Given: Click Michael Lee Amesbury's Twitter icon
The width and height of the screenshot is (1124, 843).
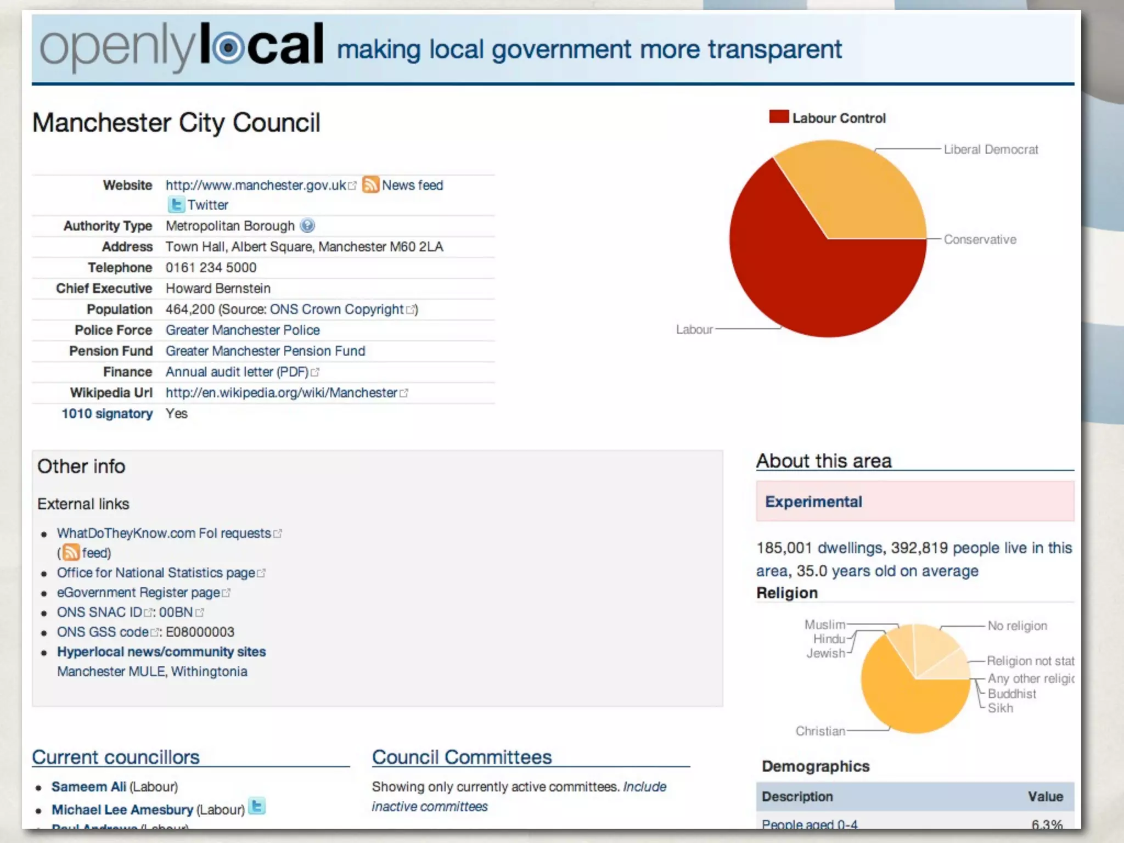Looking at the screenshot, I should (x=257, y=806).
